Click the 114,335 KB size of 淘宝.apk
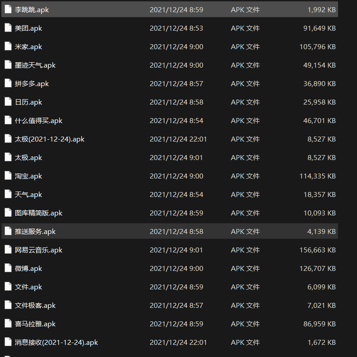Viewport: 357px width, 357px height. [x=317, y=176]
